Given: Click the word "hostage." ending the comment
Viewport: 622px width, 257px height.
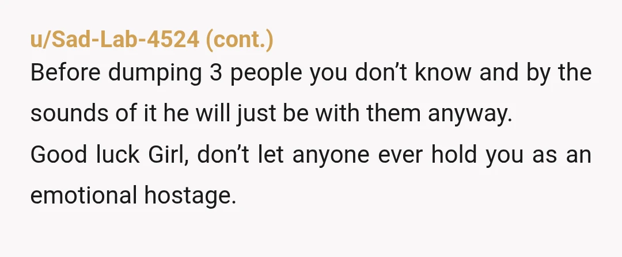Looking at the screenshot, I should click(191, 197).
